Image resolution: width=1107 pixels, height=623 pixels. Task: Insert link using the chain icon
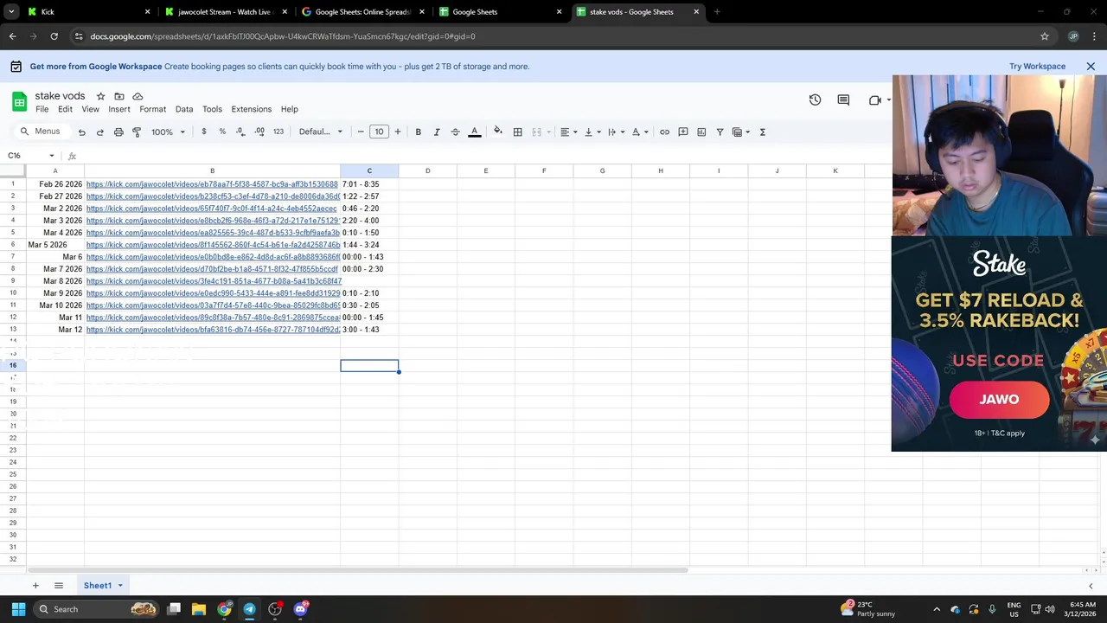click(x=664, y=132)
